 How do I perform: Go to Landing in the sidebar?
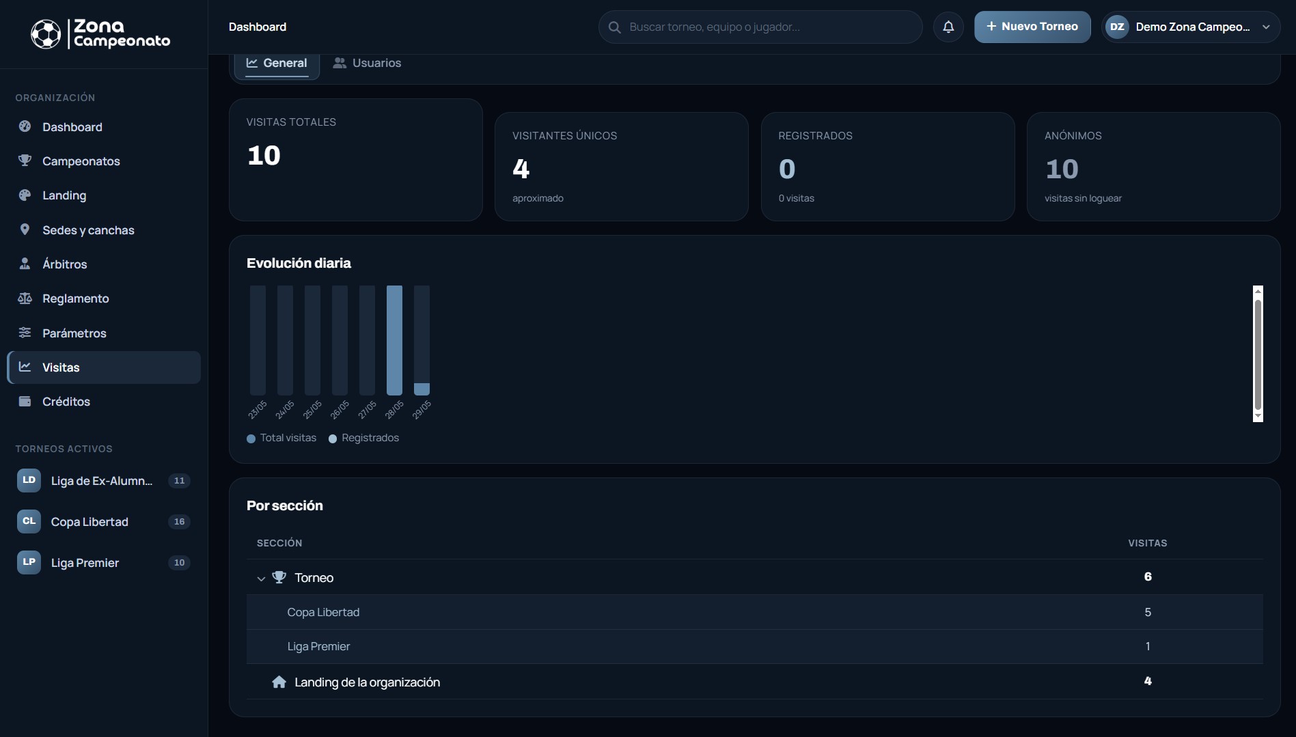[x=104, y=195]
